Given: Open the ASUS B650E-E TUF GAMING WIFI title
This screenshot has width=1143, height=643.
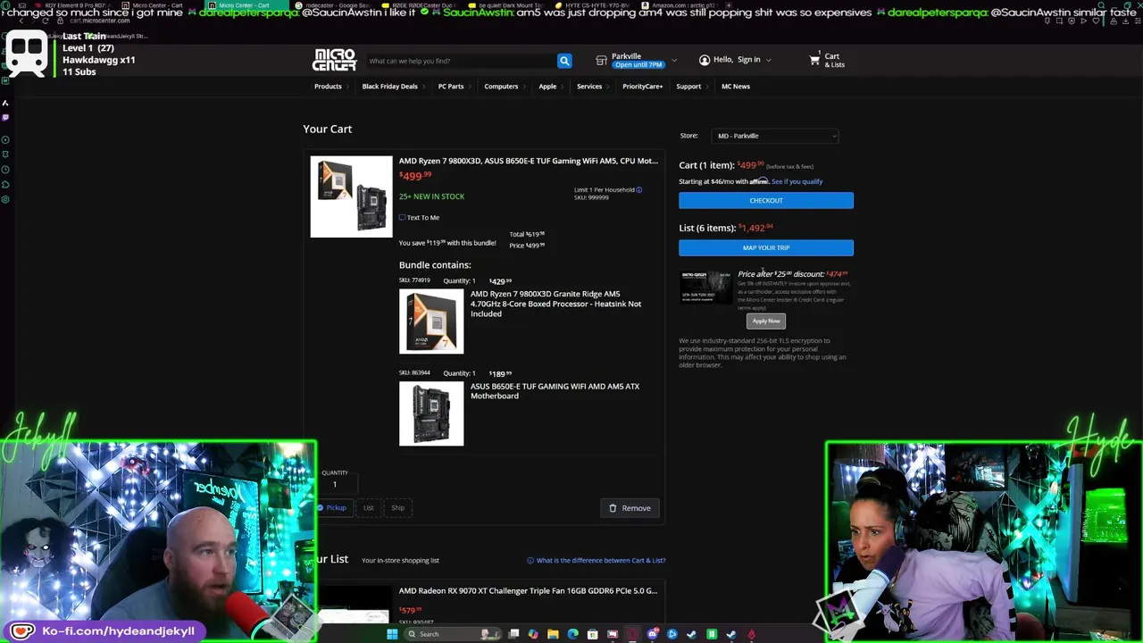Looking at the screenshot, I should 555,391.
